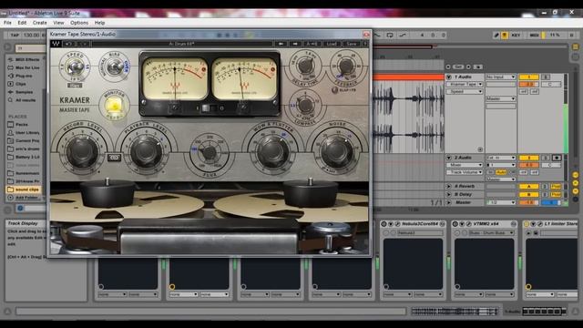The width and height of the screenshot is (583, 328).
Task: Open the Options menu
Action: pyautogui.click(x=79, y=23)
